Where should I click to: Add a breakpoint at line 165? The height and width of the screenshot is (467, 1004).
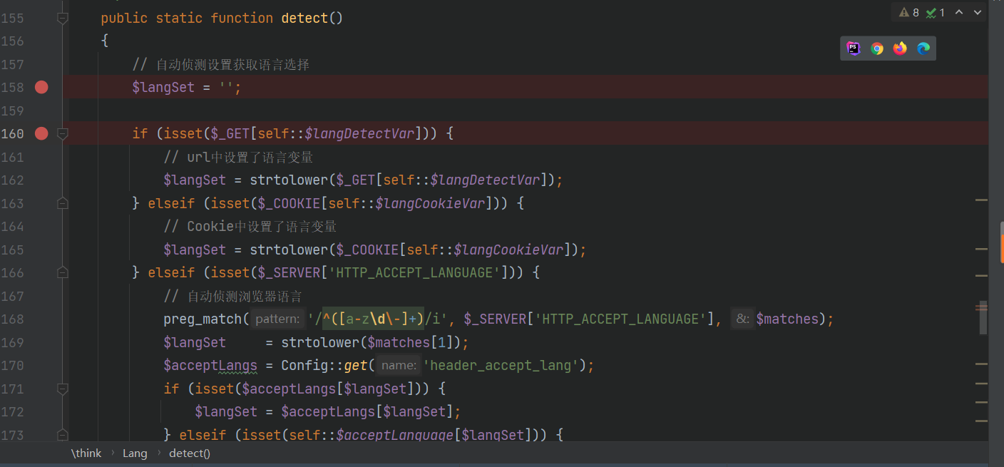41,250
